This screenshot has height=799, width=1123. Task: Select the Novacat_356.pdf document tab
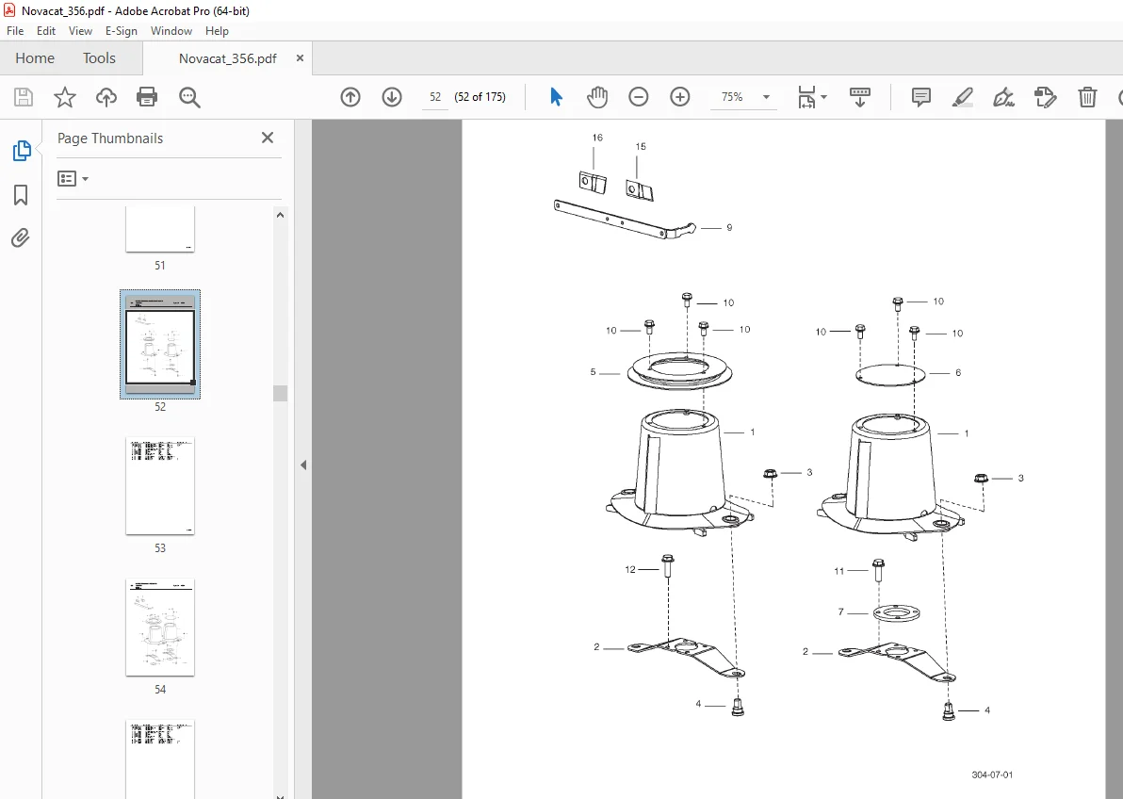point(227,58)
